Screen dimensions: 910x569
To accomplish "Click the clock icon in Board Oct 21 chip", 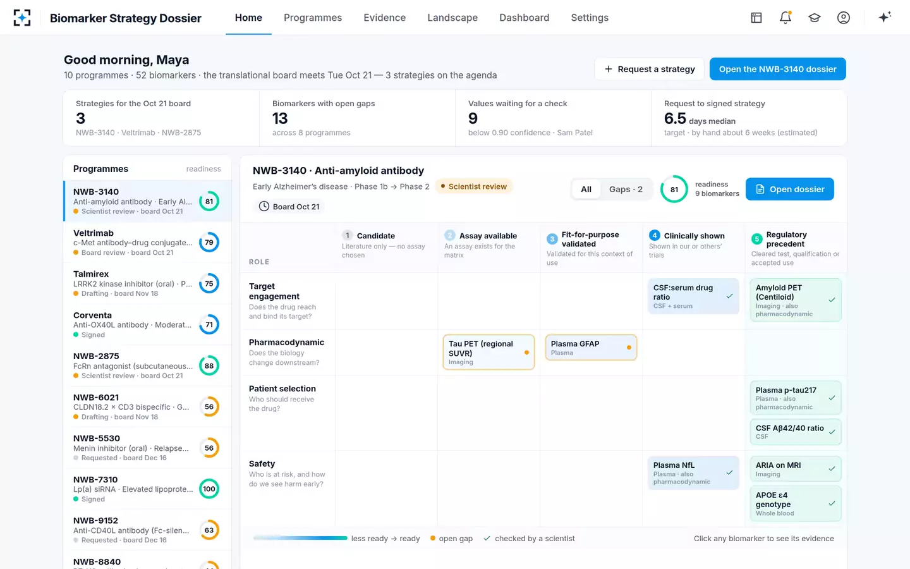I will 264,207.
